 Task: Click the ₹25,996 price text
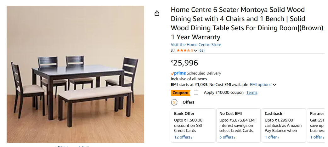pyautogui.click(x=185, y=63)
